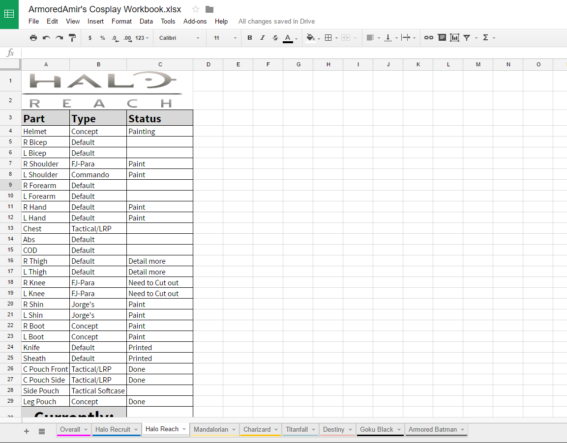Screen dimensions: 567x443
Task: Open the Format menu
Action: tap(121, 21)
